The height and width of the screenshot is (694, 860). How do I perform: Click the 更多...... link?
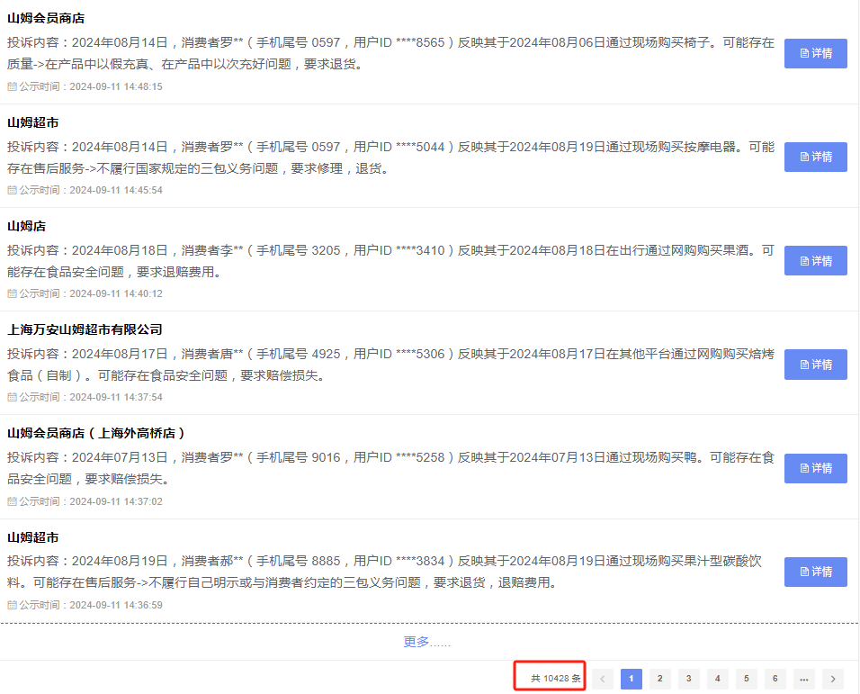(427, 641)
